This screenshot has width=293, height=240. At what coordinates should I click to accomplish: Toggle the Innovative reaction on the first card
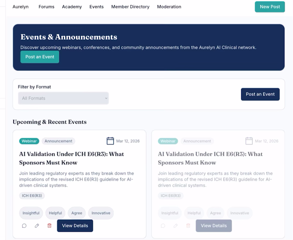[x=101, y=213]
